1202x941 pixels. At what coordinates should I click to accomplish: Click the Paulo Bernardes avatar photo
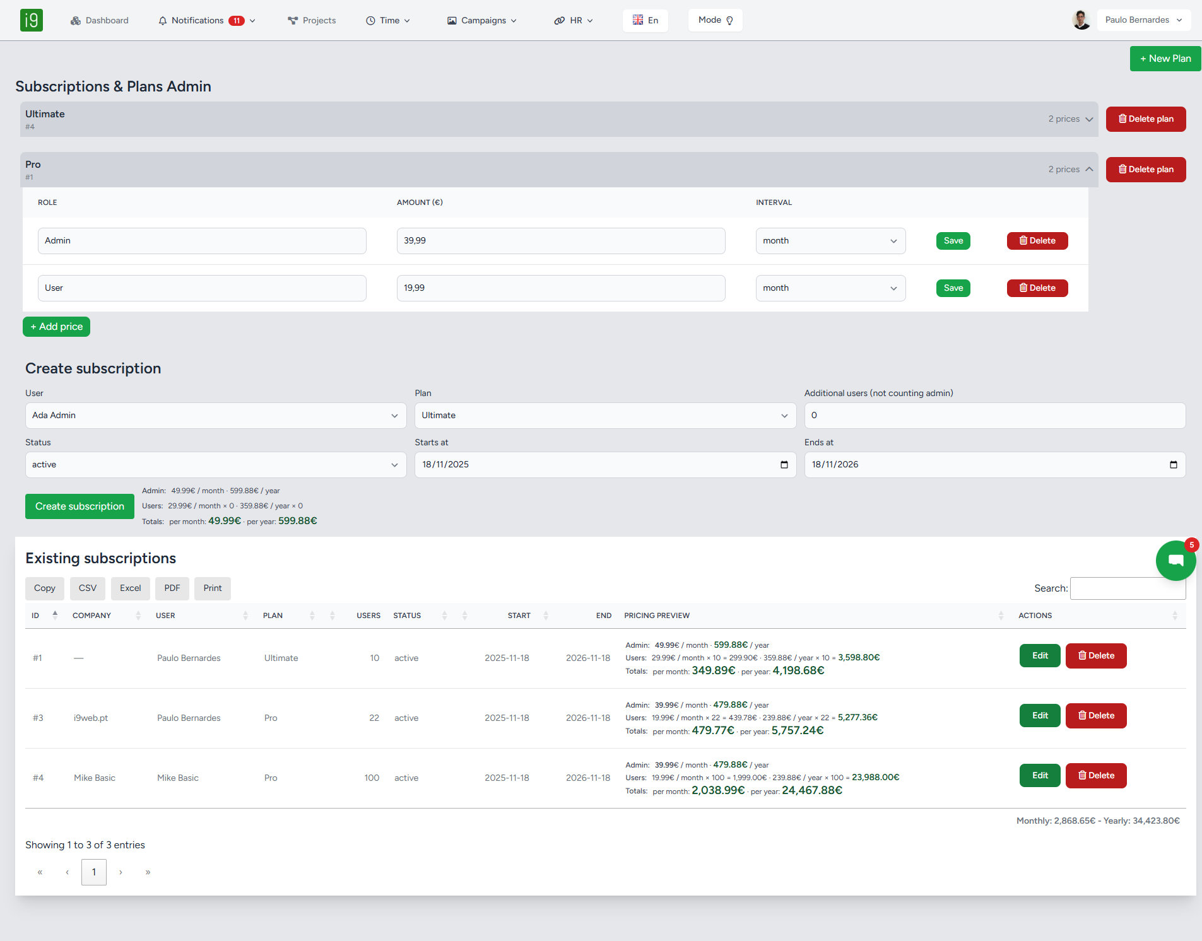click(1081, 20)
